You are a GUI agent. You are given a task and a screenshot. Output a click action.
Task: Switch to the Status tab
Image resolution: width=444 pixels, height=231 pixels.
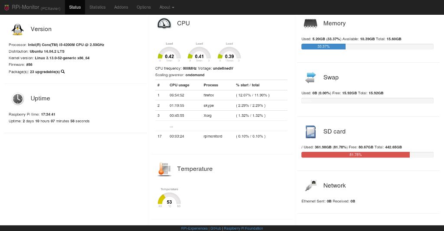75,7
